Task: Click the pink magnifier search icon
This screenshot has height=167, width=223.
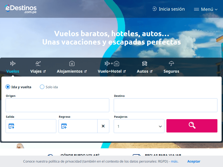Action: tap(192, 126)
